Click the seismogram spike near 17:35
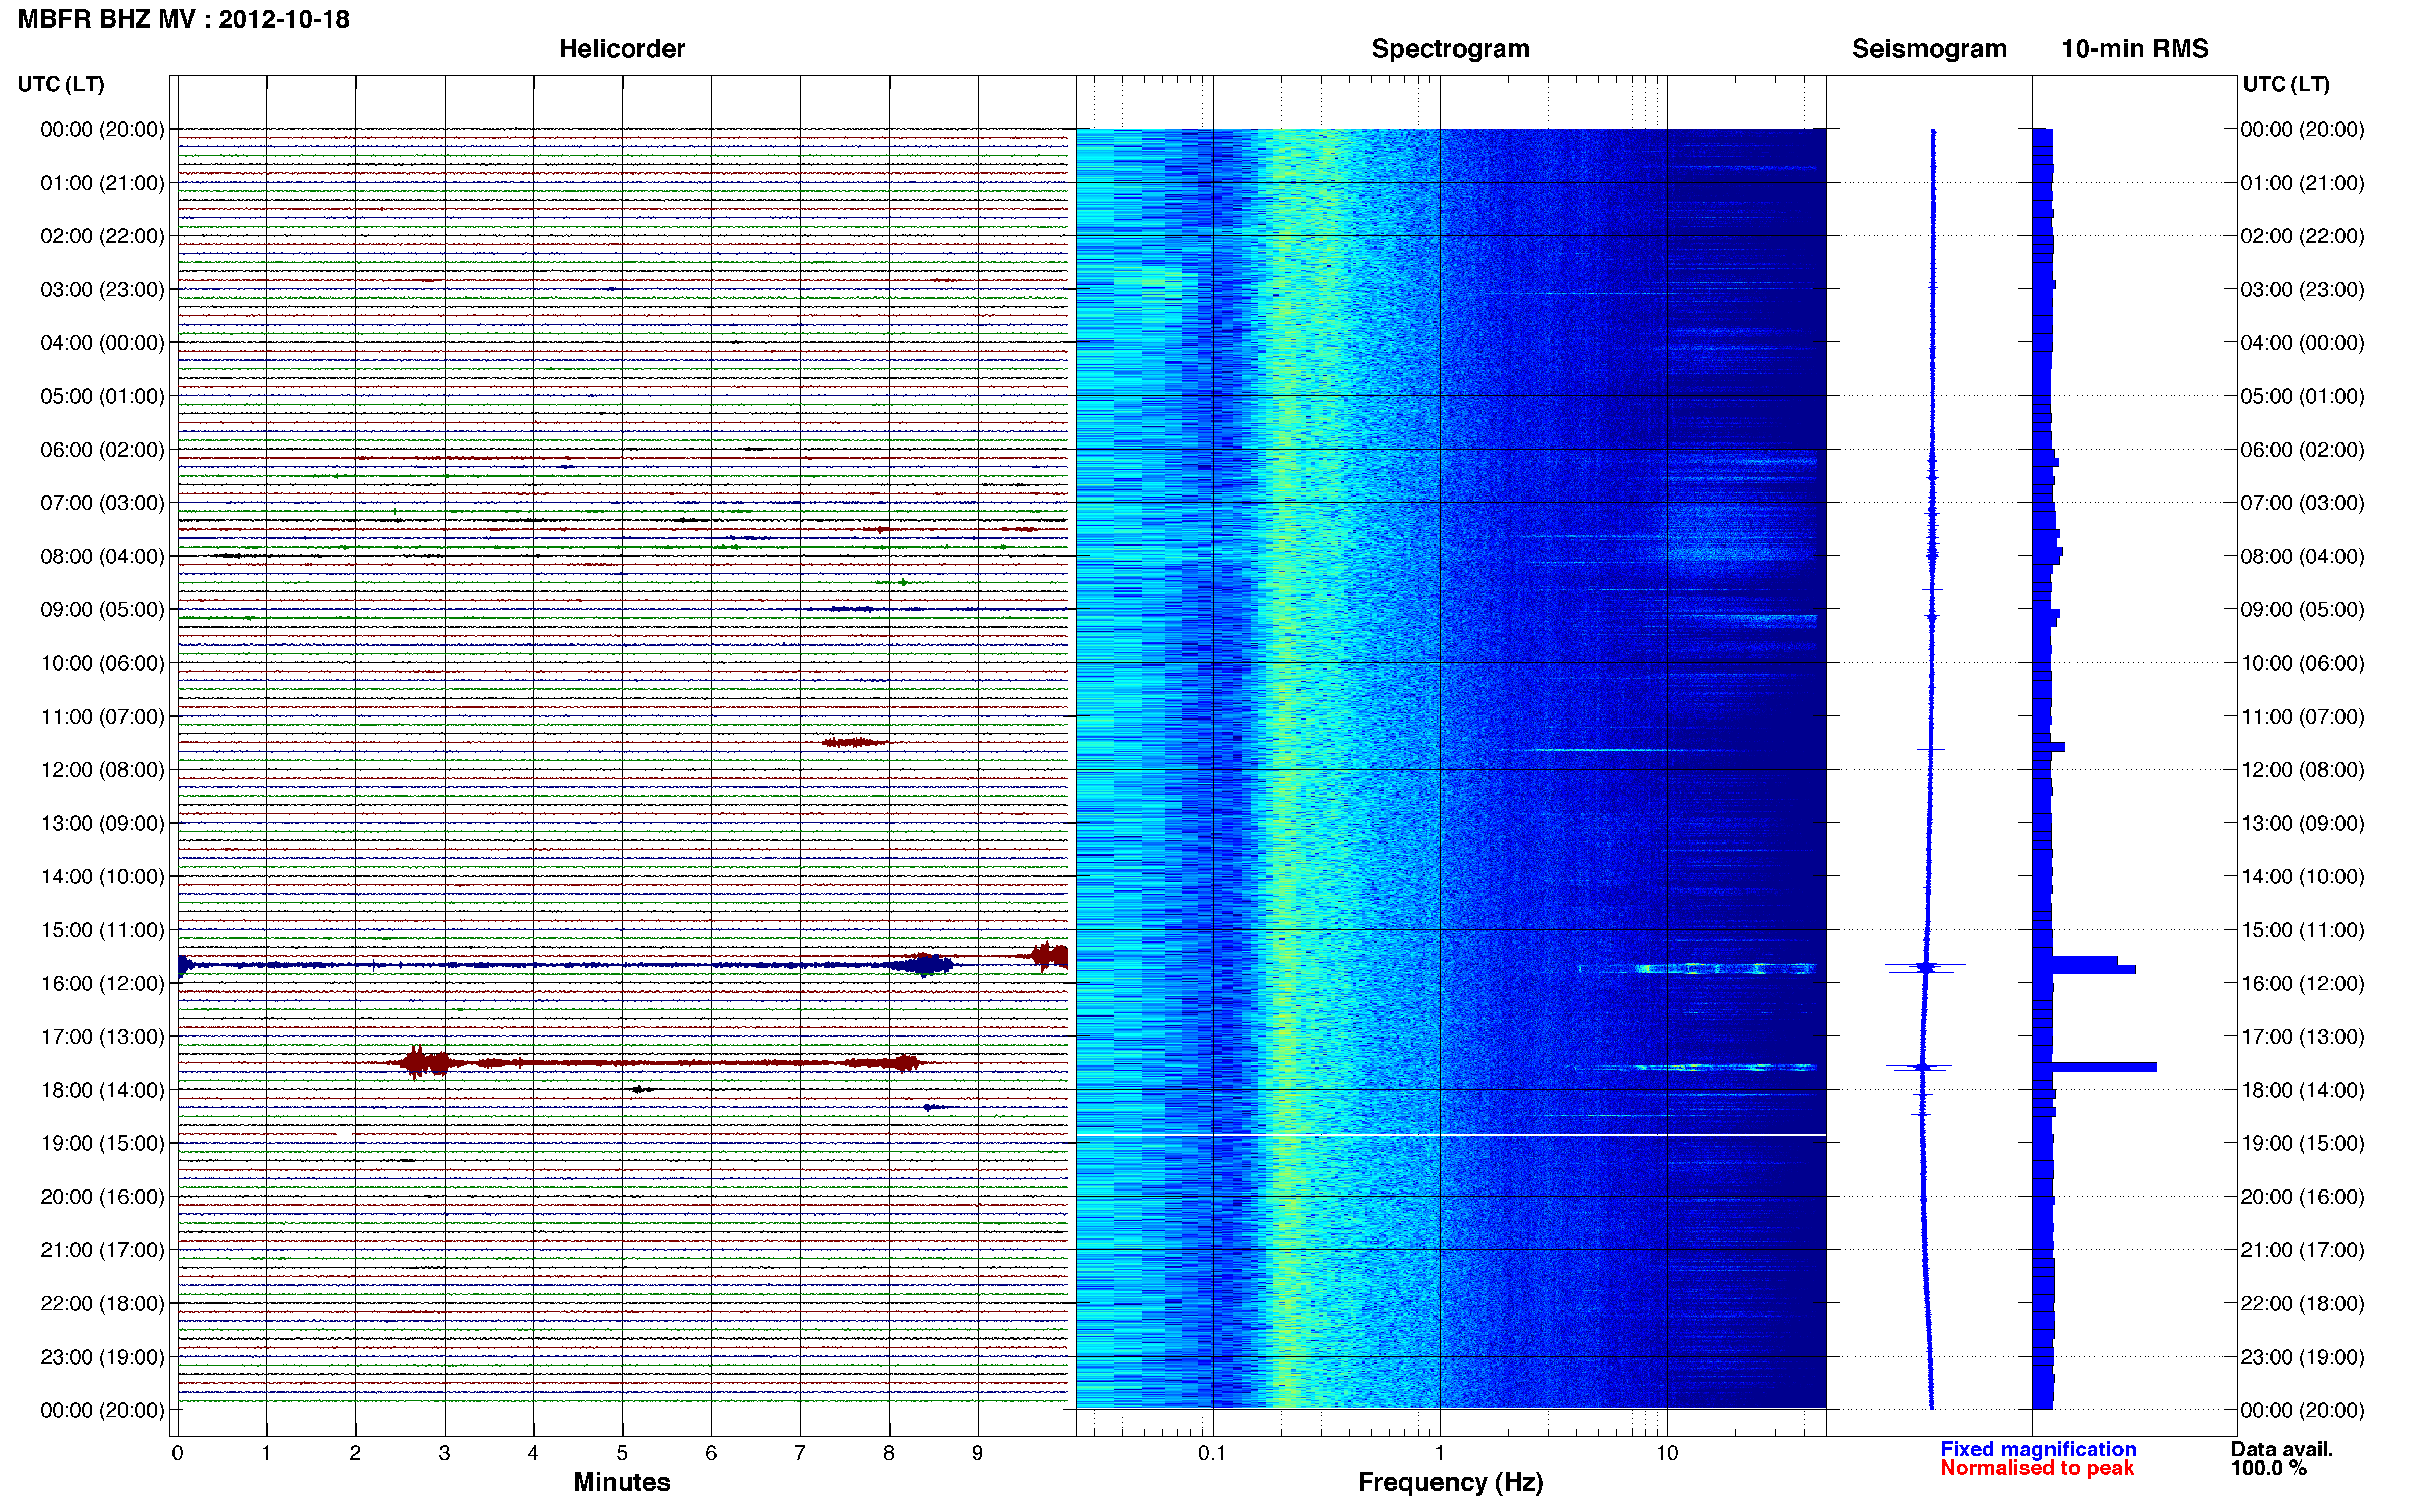 [x=1922, y=1067]
